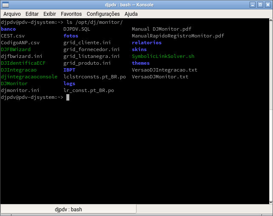Open the Configurações menu
The height and width of the screenshot is (216, 273).
coord(103,14)
